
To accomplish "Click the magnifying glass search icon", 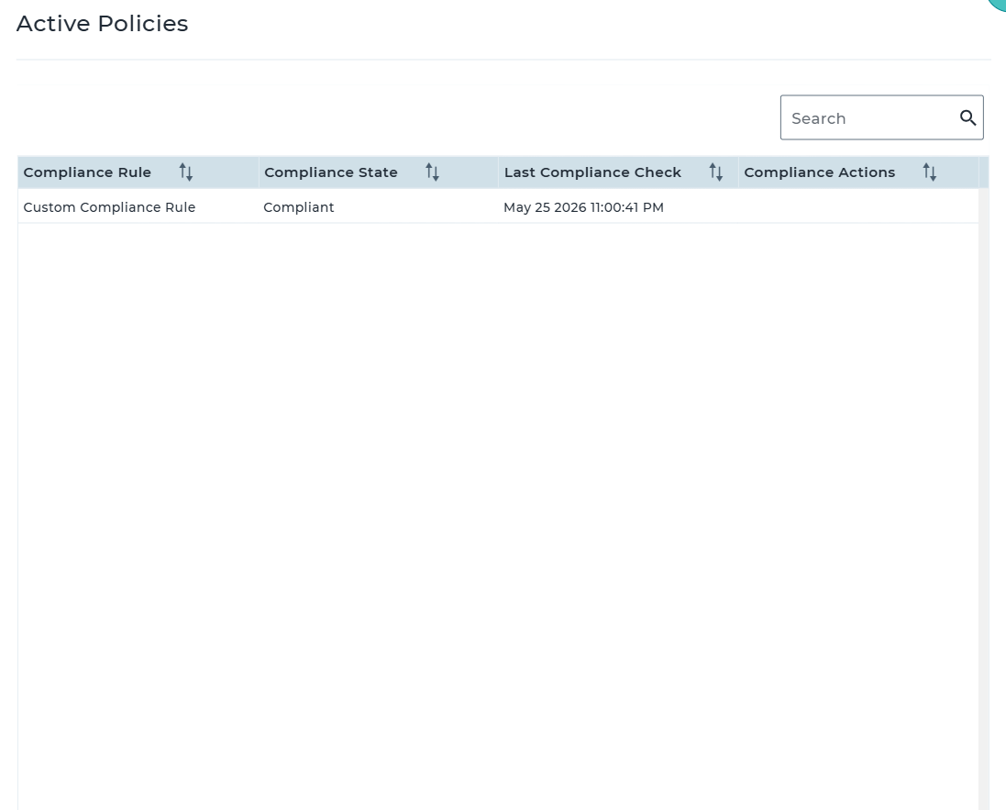I will [x=967, y=117].
